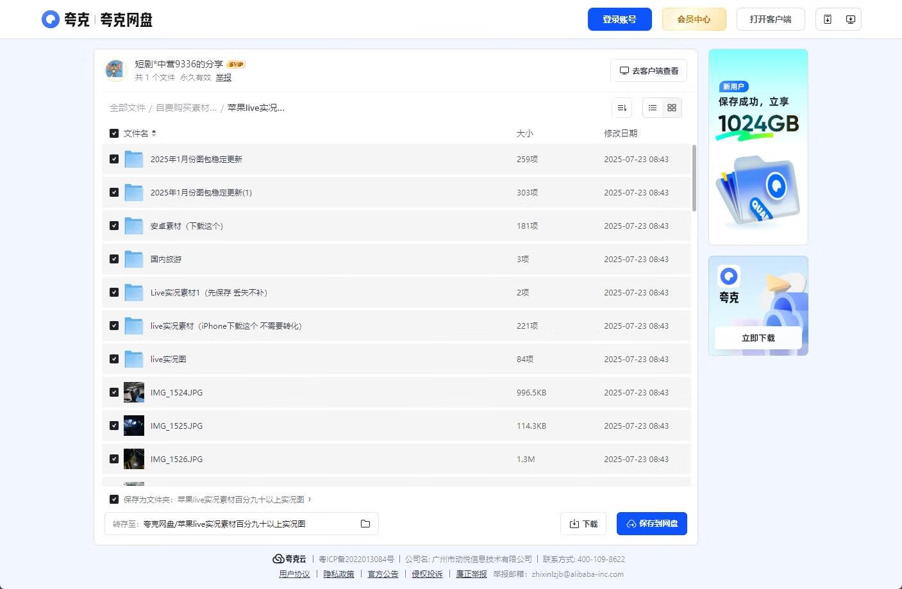Open the IMG_1526.JPG thumbnail preview
The image size is (902, 589).
click(x=133, y=459)
